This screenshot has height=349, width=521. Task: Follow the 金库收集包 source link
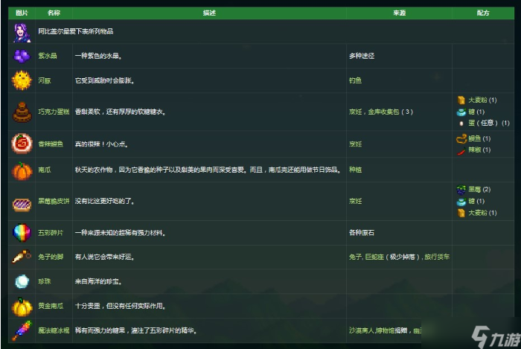click(383, 112)
